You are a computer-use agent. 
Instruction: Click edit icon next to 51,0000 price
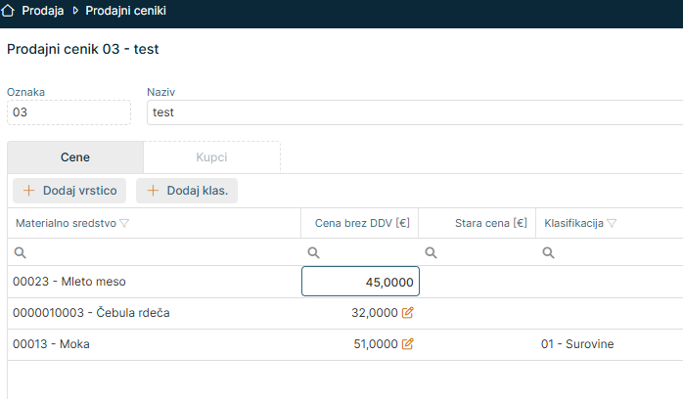(408, 344)
